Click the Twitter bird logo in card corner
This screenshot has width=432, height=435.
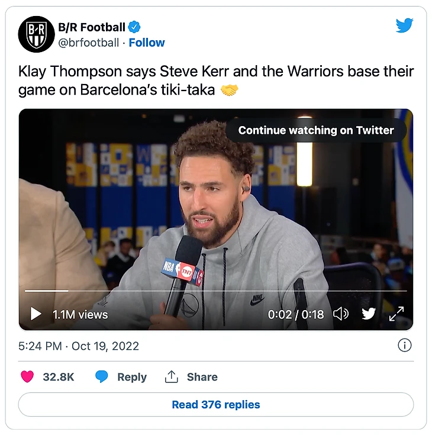point(404,25)
